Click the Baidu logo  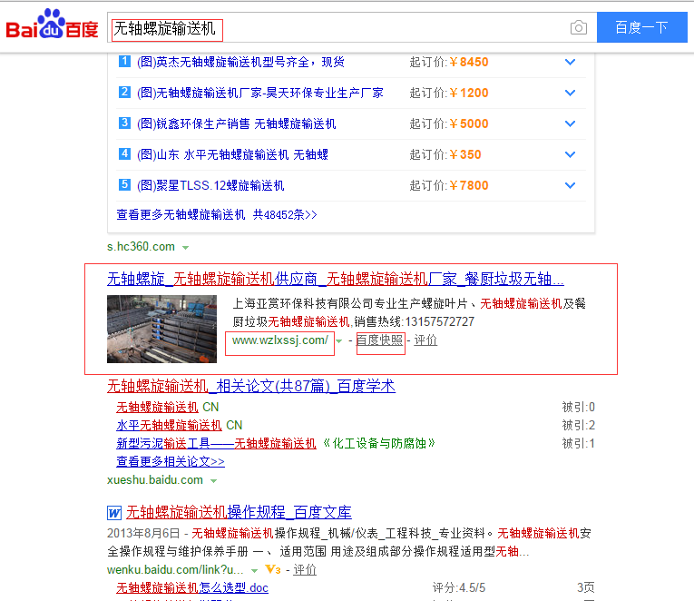(x=53, y=26)
